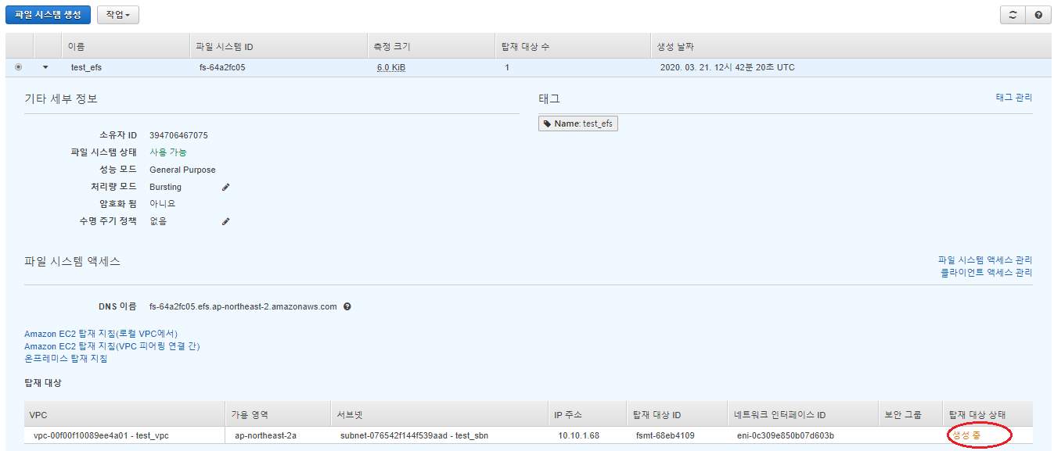The height and width of the screenshot is (451, 1054).
Task: Click the refresh icon button
Action: click(1013, 15)
